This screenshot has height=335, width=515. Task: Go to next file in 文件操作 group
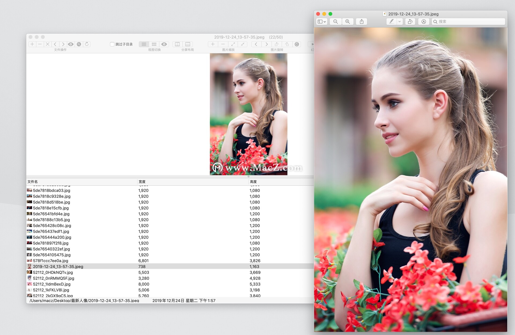tap(63, 44)
